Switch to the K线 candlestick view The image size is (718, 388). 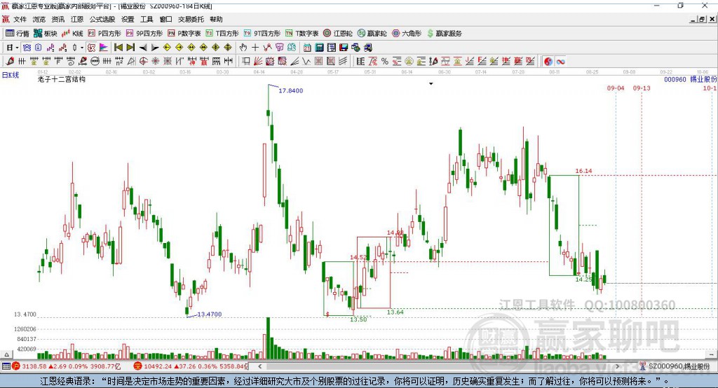pos(72,34)
